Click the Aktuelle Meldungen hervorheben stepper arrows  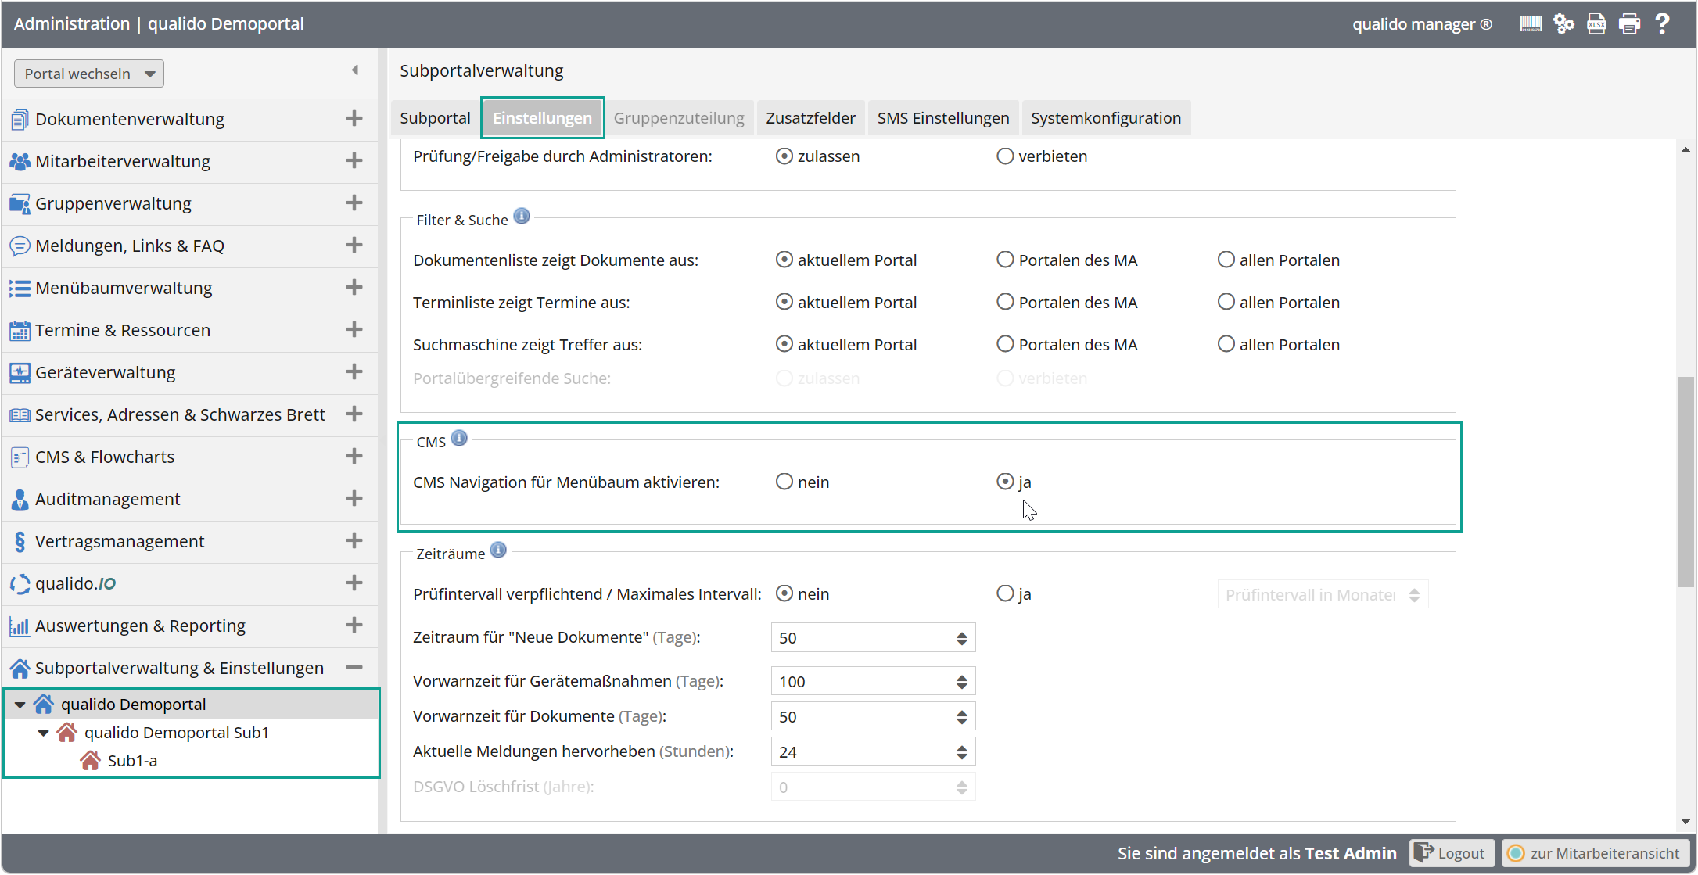pyautogui.click(x=961, y=752)
